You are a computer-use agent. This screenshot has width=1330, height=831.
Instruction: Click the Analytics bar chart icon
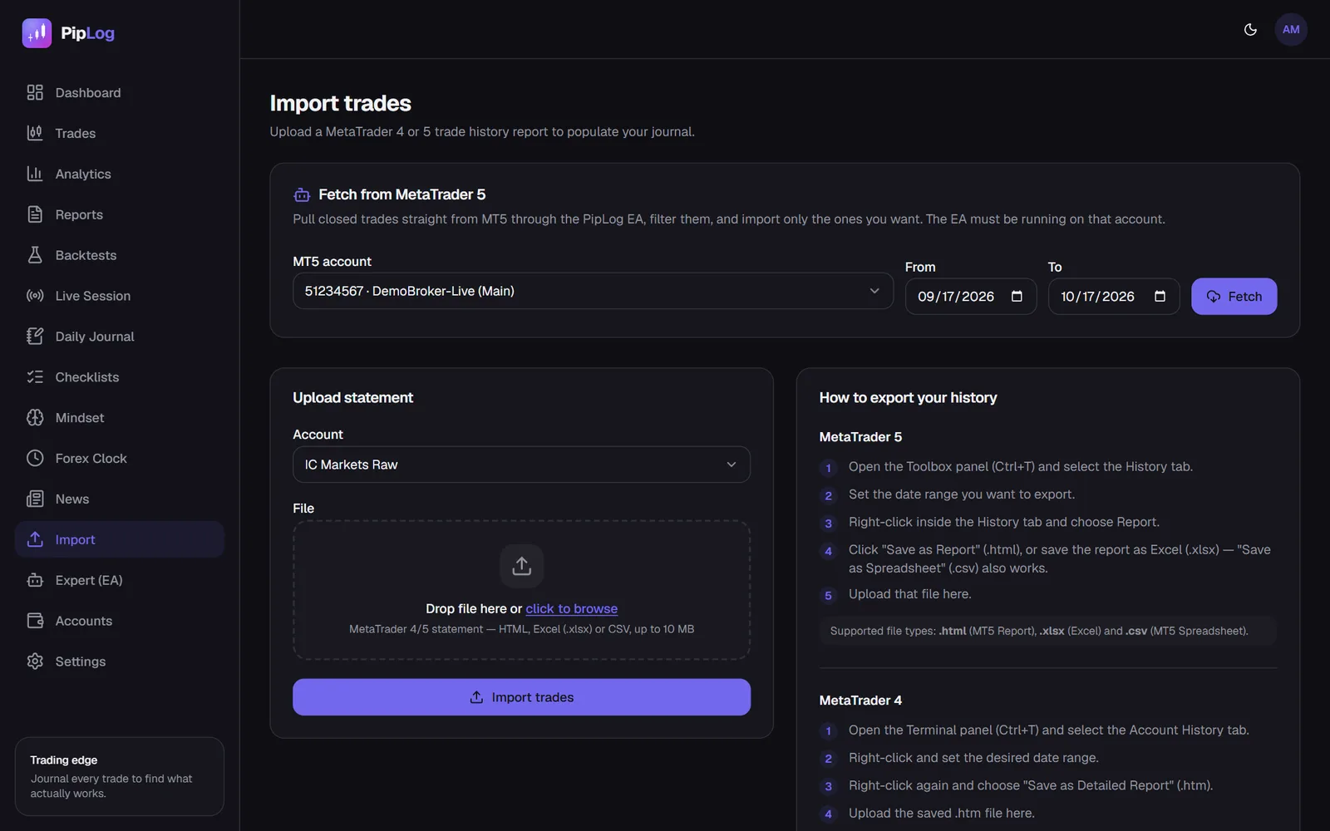coord(35,174)
